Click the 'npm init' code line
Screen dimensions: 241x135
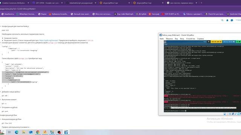[x=5, y=30]
